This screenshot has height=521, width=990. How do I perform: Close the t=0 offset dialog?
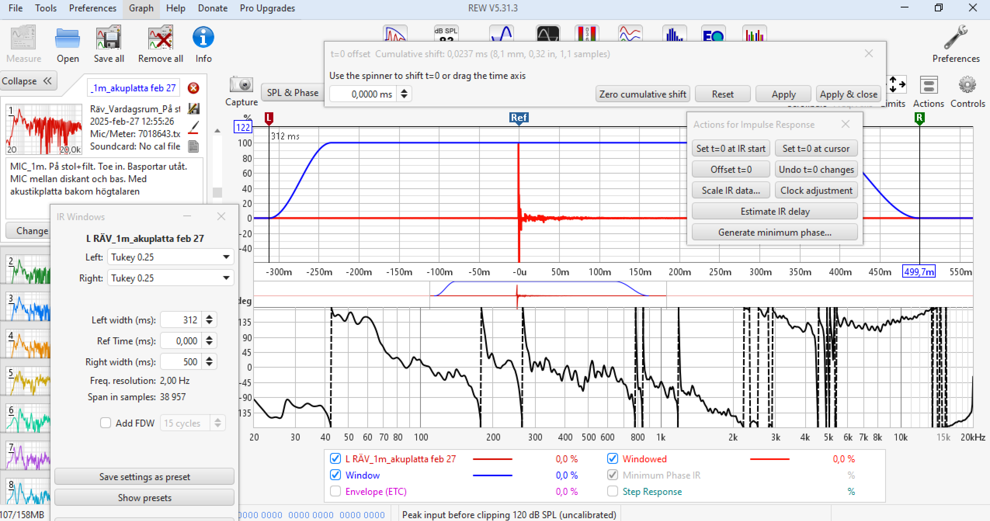click(869, 53)
